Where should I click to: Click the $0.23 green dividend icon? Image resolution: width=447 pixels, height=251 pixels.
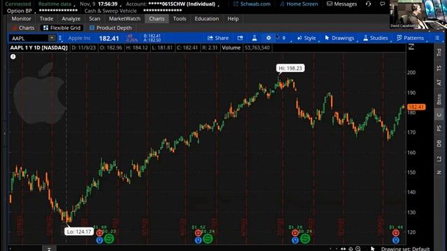tap(109, 238)
